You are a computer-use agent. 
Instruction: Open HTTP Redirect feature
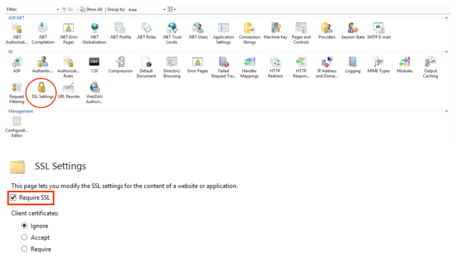tap(275, 67)
